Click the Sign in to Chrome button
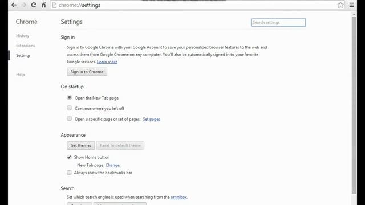Screen dimensions: 365x205 87,72
